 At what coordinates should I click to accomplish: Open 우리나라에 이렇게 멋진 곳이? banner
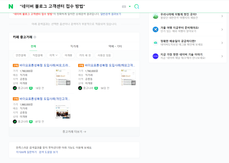(188, 16)
